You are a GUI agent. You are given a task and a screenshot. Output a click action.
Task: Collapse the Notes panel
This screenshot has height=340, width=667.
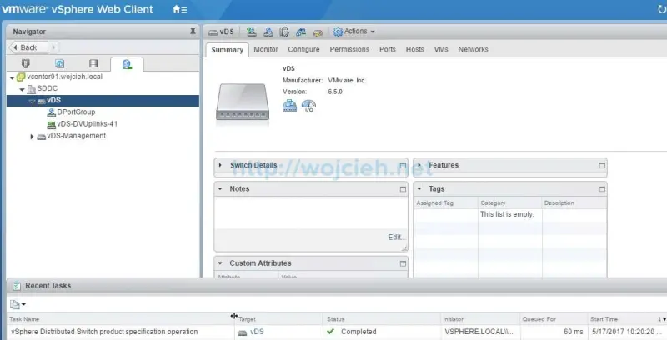[220, 188]
